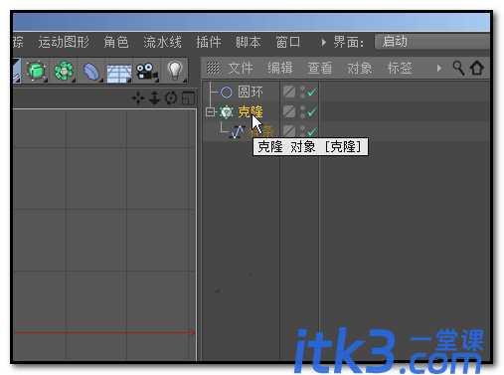The height and width of the screenshot is (375, 504).
Task: Open Object Manager 查看 menu
Action: click(320, 68)
